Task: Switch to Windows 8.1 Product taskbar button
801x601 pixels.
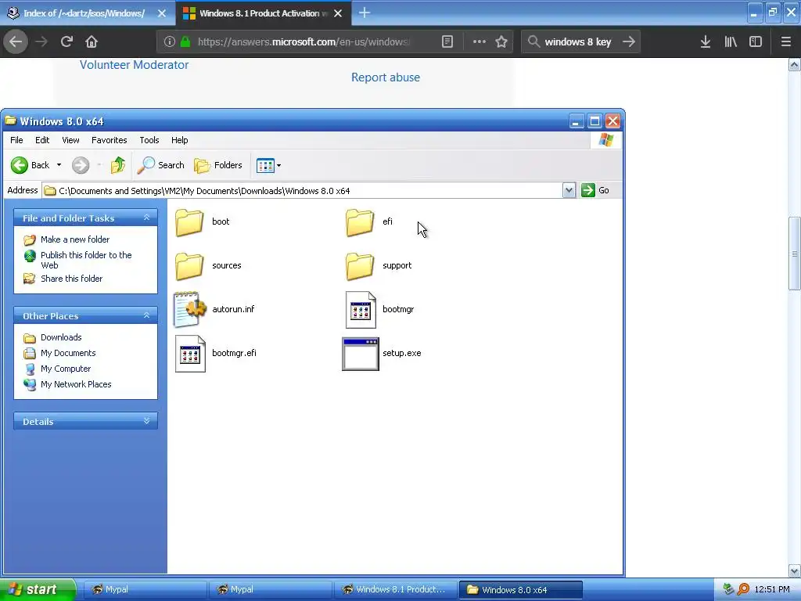Action: tap(396, 589)
